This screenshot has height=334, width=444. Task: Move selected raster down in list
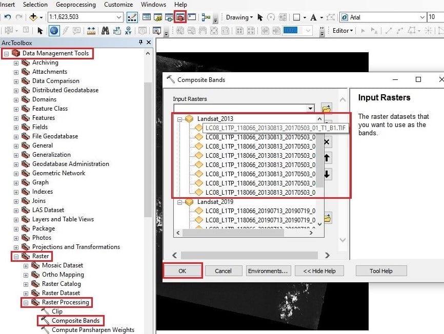click(327, 174)
